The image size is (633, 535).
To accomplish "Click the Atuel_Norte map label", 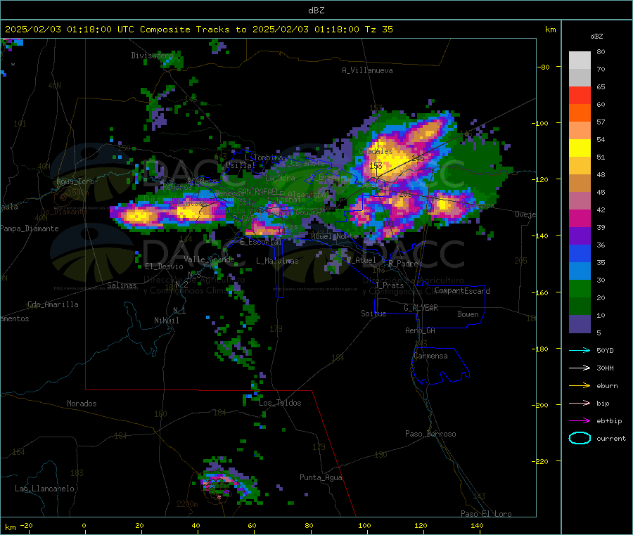I will coord(334,236).
